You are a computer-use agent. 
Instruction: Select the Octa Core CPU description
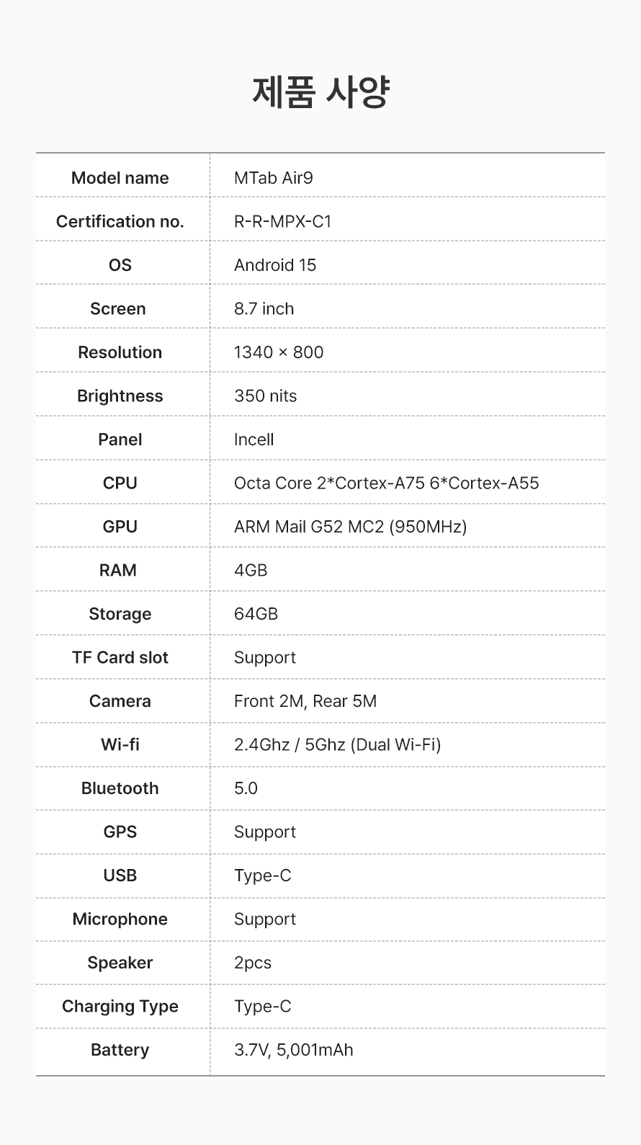(387, 483)
